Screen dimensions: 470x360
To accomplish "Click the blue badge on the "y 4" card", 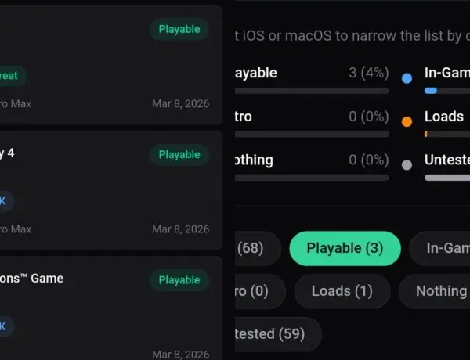I will (x=5, y=201).
